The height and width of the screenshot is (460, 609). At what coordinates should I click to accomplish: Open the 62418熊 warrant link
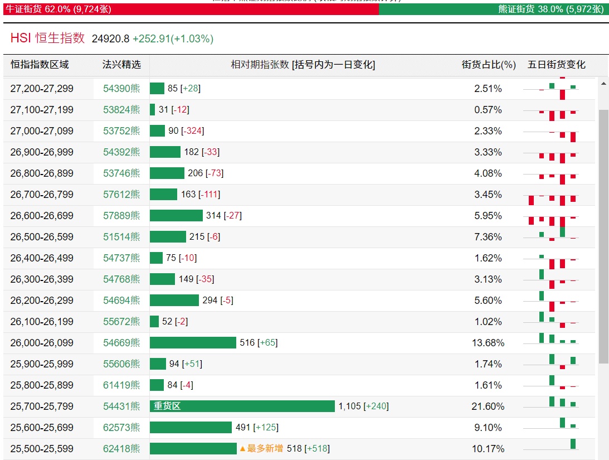click(x=121, y=449)
